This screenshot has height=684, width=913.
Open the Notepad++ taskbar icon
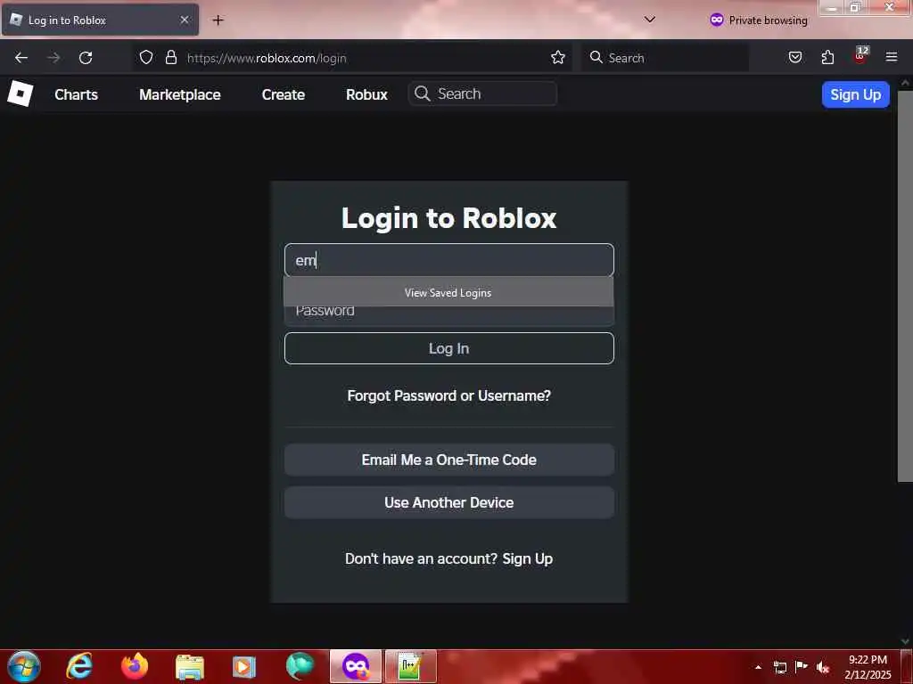pyautogui.click(x=410, y=666)
